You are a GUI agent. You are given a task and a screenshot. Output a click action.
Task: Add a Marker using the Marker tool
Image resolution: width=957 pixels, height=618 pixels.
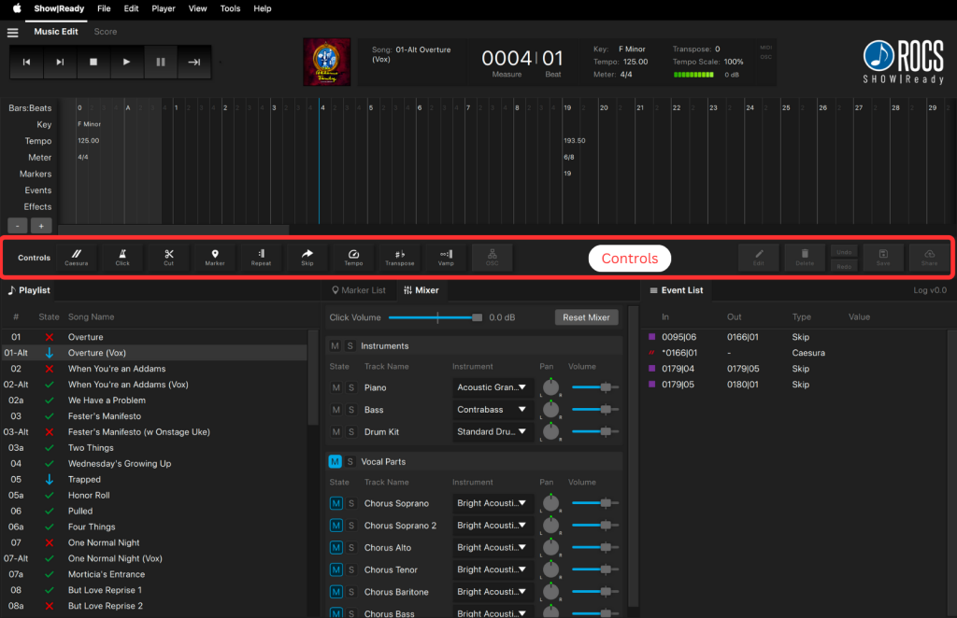pyautogui.click(x=215, y=257)
